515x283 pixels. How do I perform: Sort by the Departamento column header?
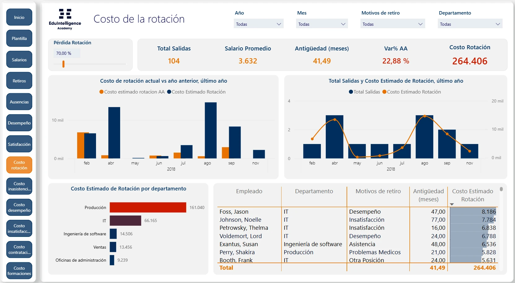tap(314, 191)
